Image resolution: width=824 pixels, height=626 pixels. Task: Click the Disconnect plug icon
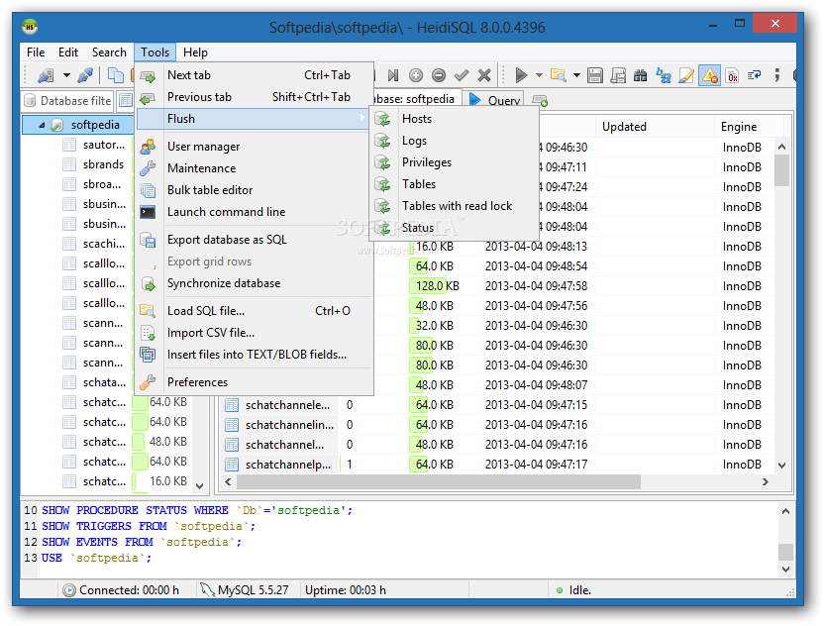point(85,75)
